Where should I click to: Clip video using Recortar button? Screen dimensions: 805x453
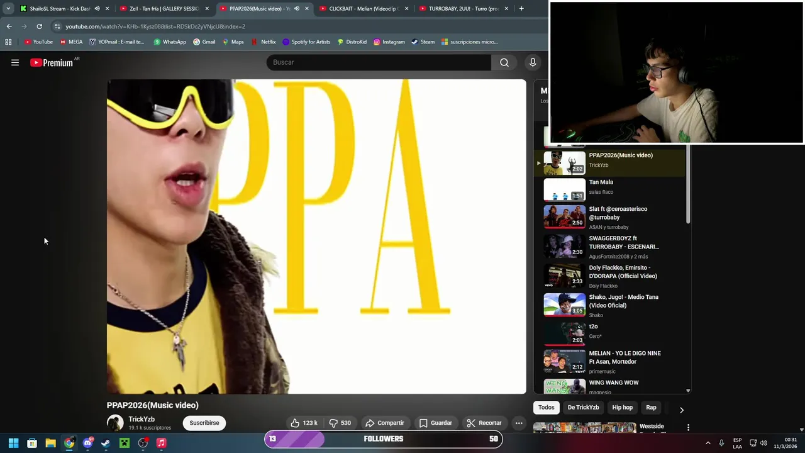(484, 423)
